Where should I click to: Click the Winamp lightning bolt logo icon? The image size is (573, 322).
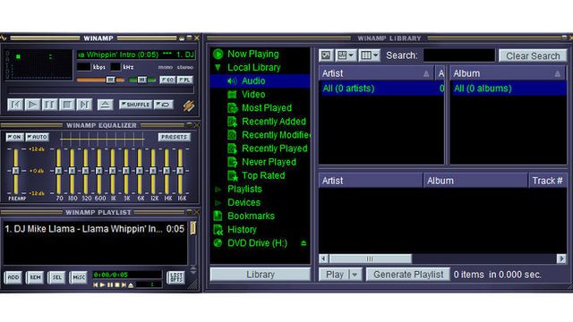[189, 106]
